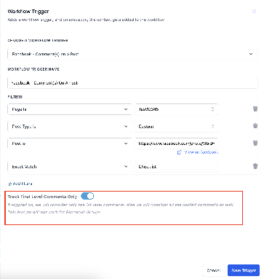Screen dimensions: 264x279
Task: Open the View on Facebook link
Action: (201, 152)
